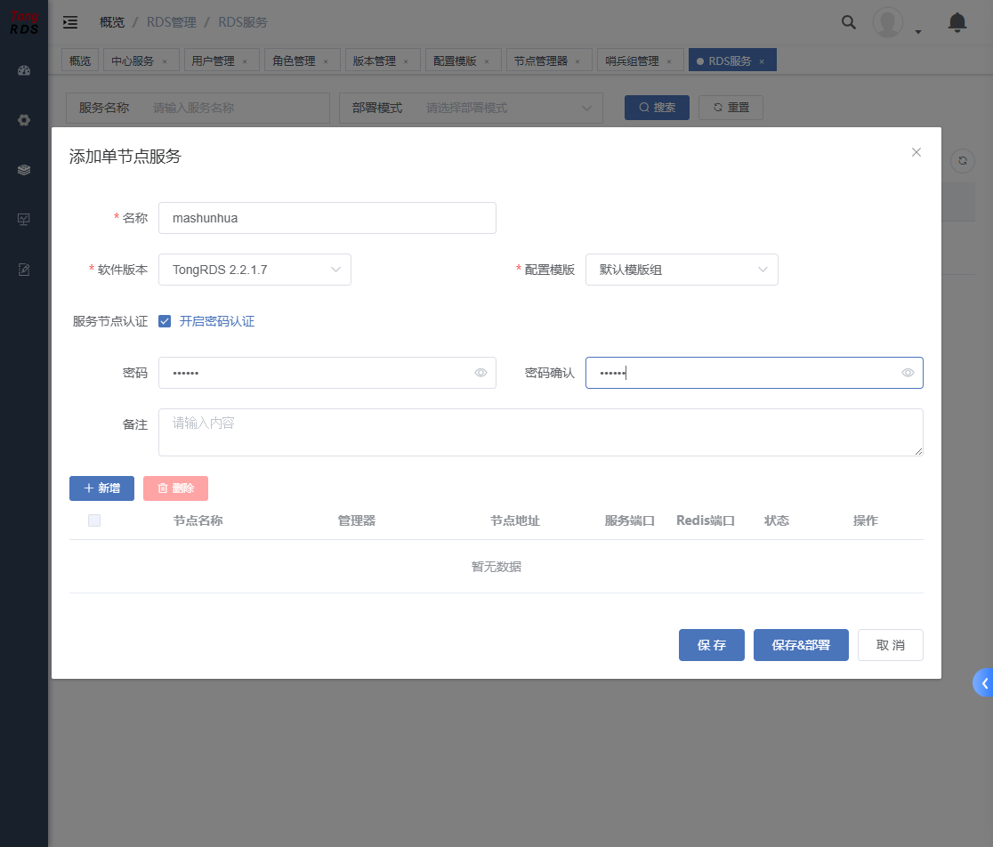Click the 新增 button to add node

tap(101, 488)
